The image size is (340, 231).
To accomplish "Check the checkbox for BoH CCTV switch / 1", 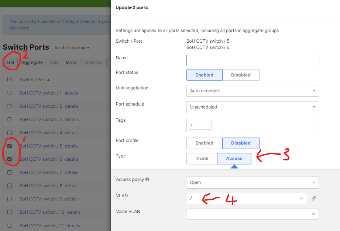I will [x=9, y=93].
